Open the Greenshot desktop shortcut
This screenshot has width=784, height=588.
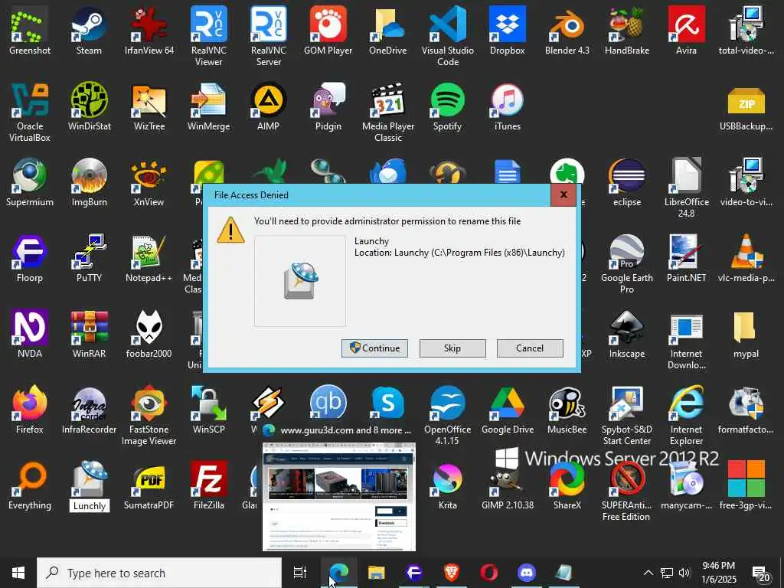click(30, 30)
